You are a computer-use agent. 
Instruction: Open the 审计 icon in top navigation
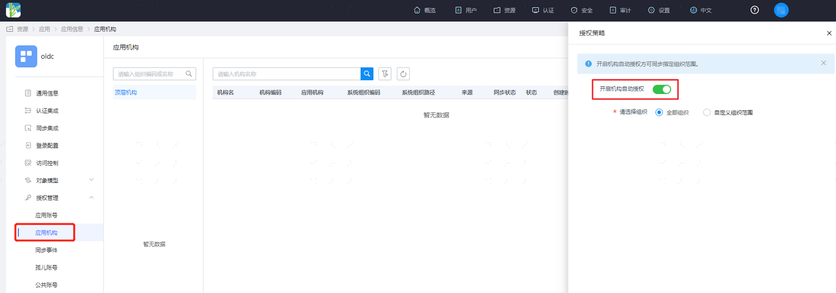pos(613,10)
